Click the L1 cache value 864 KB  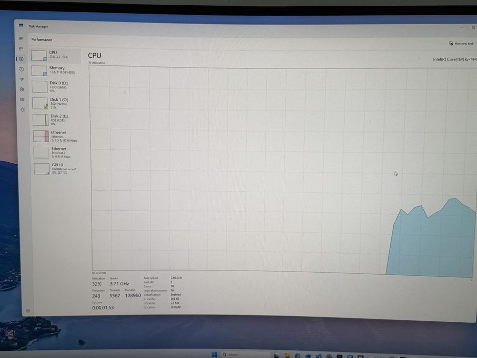(175, 299)
